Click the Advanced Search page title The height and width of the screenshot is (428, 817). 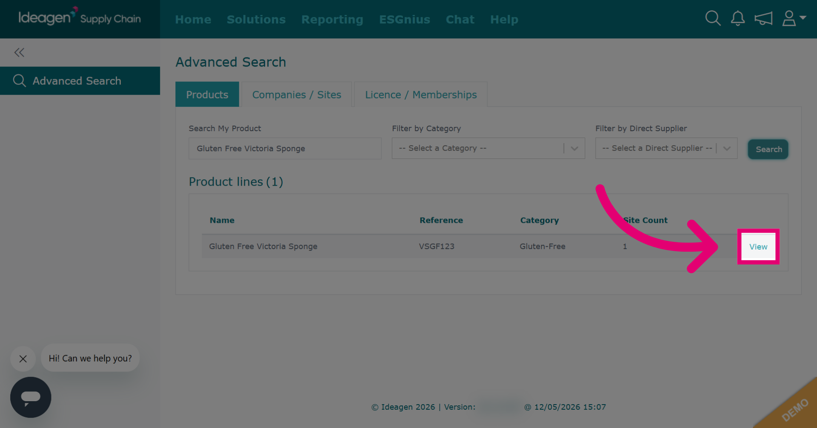(x=231, y=62)
